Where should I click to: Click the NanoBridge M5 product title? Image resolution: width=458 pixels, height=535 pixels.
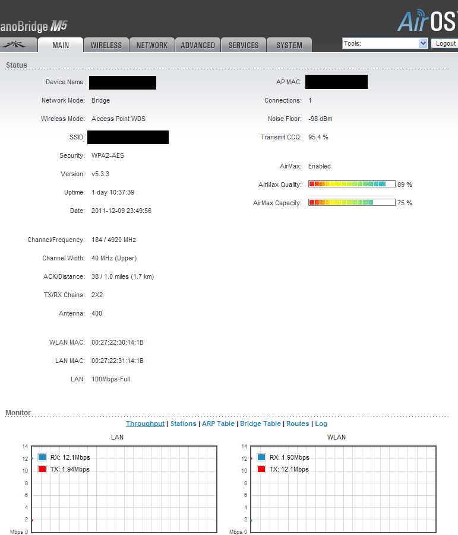tap(34, 26)
